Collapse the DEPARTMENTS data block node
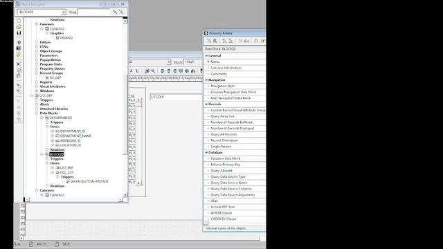Screen dimensions: 443x249 (x=42, y=118)
